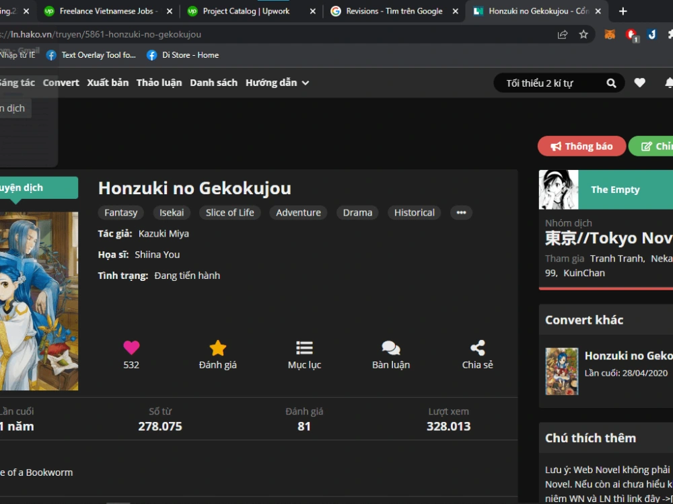673x504 pixels.
Task: Click the share page icon in address bar
Action: tap(562, 34)
